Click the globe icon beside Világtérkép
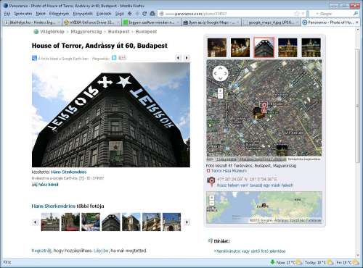Screen dimensions: 363x268 tap(36, 32)
